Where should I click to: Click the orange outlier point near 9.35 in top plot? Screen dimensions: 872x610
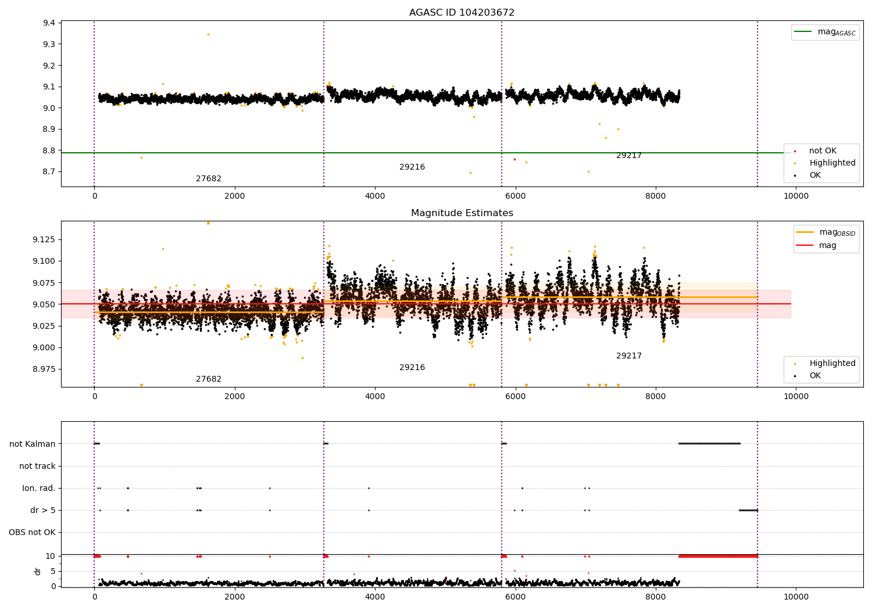[x=208, y=35]
